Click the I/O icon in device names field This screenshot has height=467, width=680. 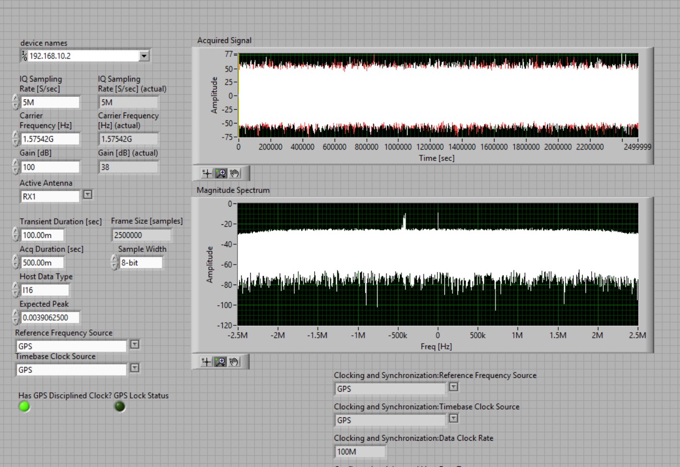[x=25, y=55]
